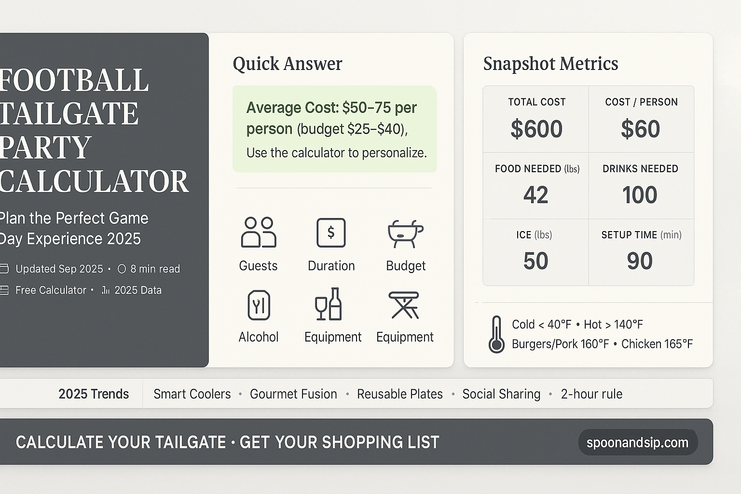Image resolution: width=741 pixels, height=494 pixels.
Task: Click the Social Sharing trend
Action: click(x=501, y=394)
